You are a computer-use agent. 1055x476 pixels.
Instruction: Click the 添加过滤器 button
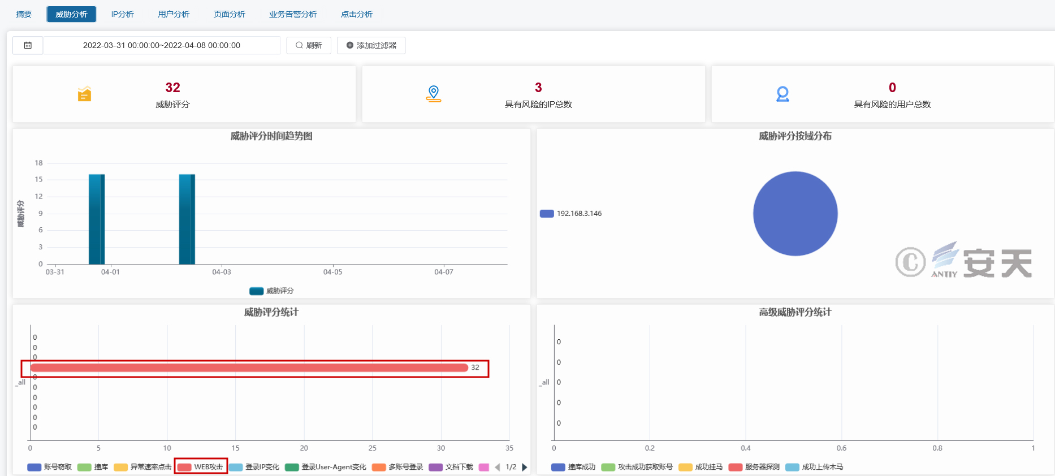click(371, 45)
